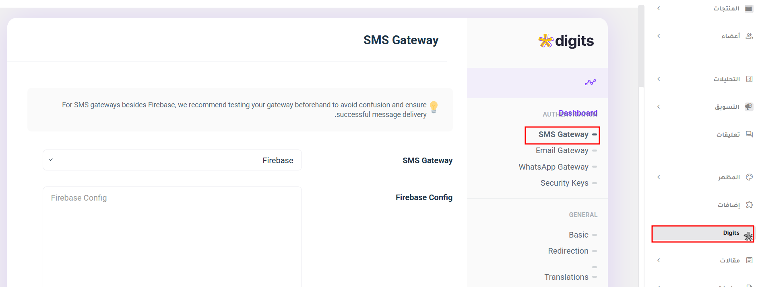Open the Redirection general settings
Image resolution: width=760 pixels, height=287 pixels.
[568, 251]
